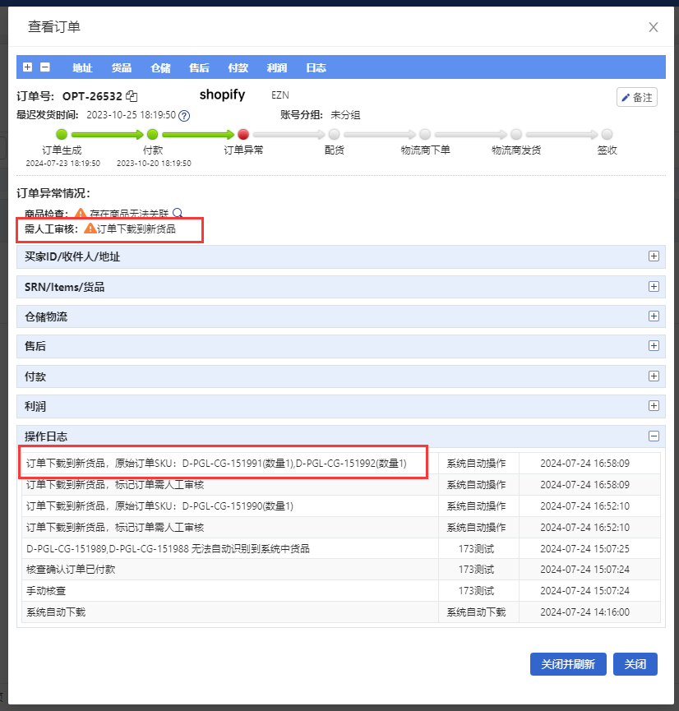679x711 pixels.
Task: Click red 订单异常 progress node
Action: point(243,134)
